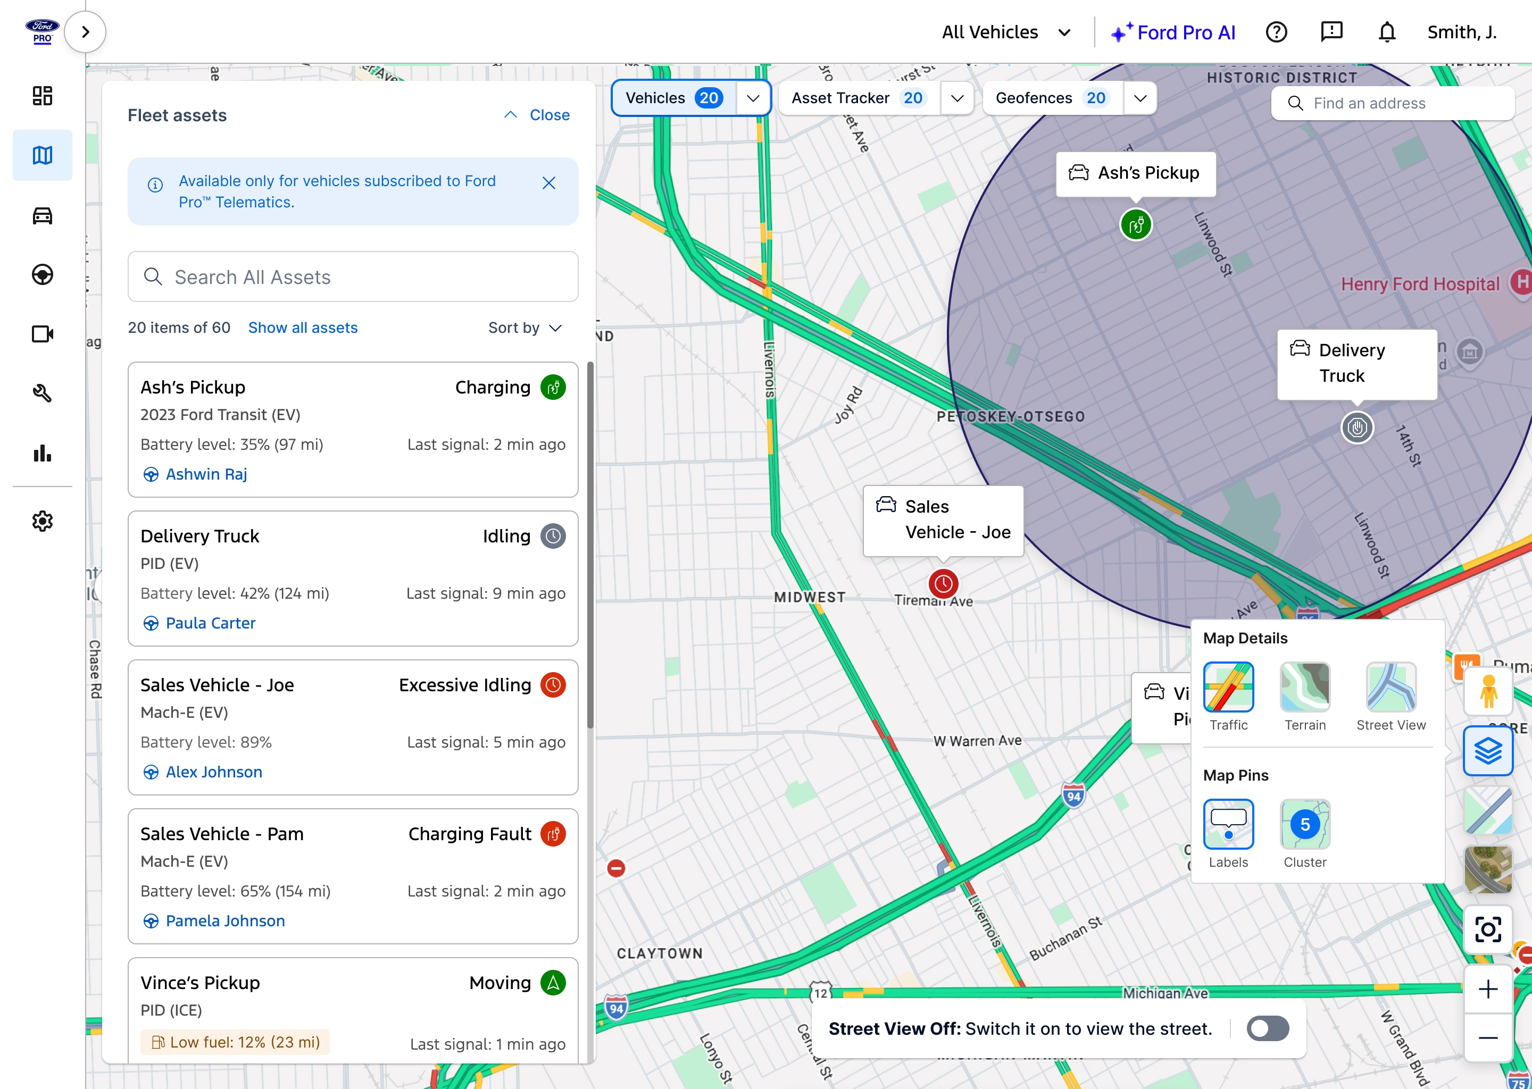Open the feedback message icon
Image resolution: width=1532 pixels, height=1089 pixels.
[1331, 32]
